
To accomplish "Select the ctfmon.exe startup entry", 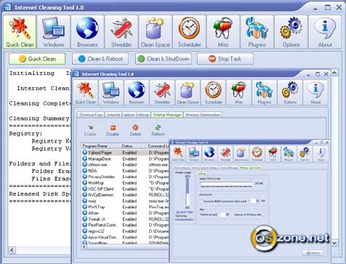I will (125, 165).
